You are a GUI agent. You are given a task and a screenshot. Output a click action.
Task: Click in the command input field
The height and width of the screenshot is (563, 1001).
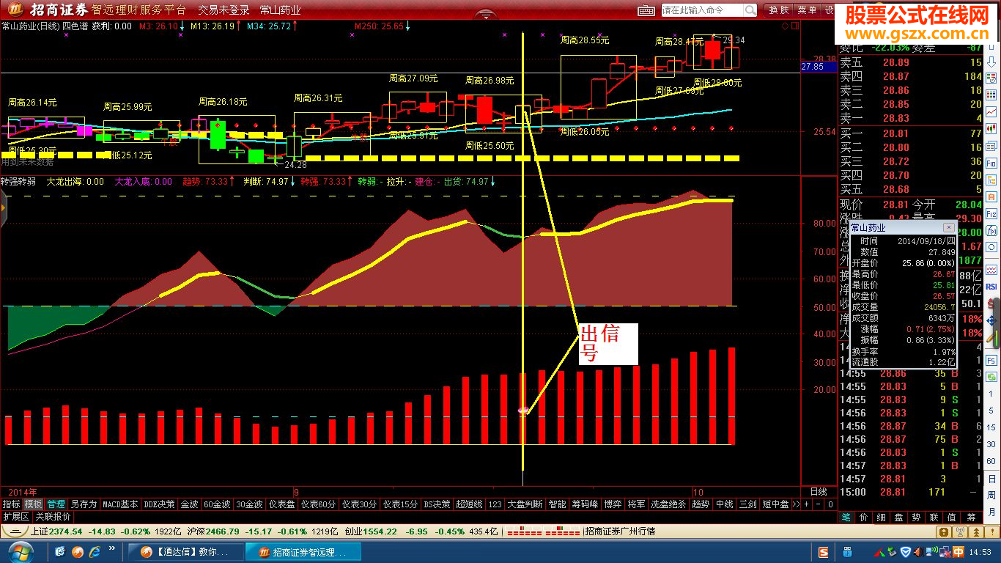(701, 10)
